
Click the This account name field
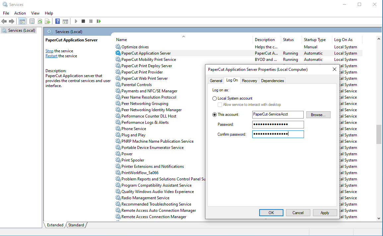point(278,115)
